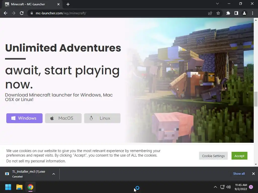Screen dimensions: 258x193
Task: Show hidden system tray icons
Action: (215, 187)
